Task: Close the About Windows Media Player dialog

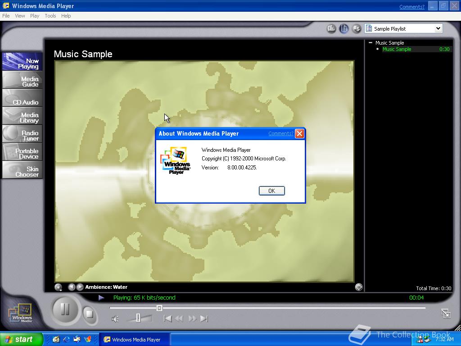Action: (299, 133)
